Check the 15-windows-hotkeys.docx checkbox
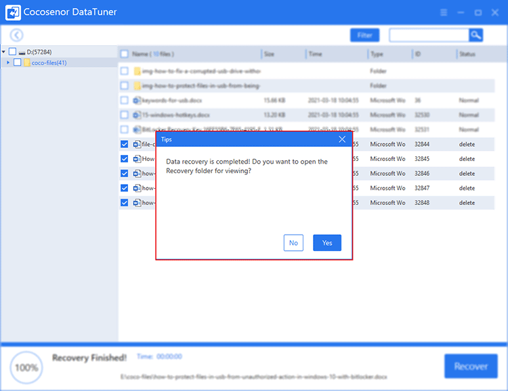This screenshot has width=508, height=391. (125, 114)
